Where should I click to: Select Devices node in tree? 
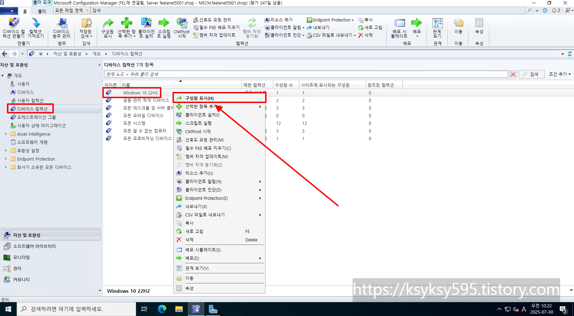(x=25, y=92)
